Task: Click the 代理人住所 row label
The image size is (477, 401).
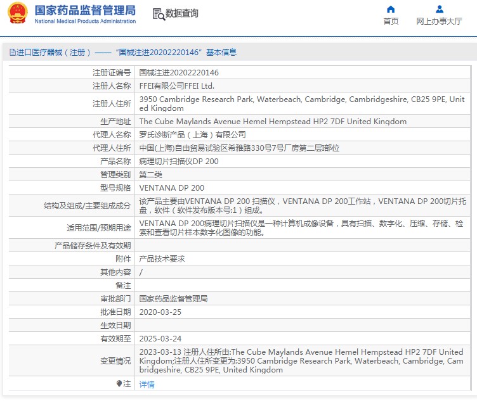Action: [112, 148]
